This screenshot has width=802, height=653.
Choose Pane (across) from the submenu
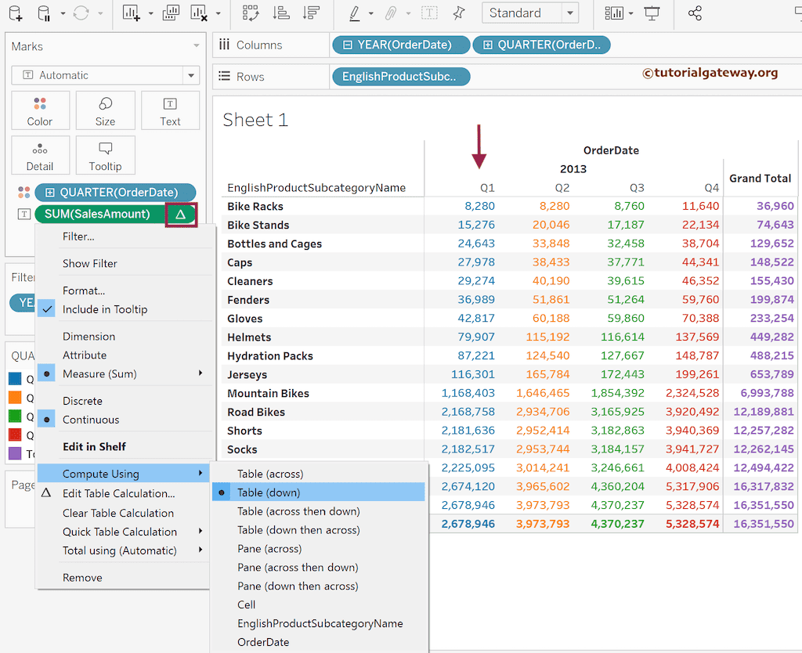(269, 549)
